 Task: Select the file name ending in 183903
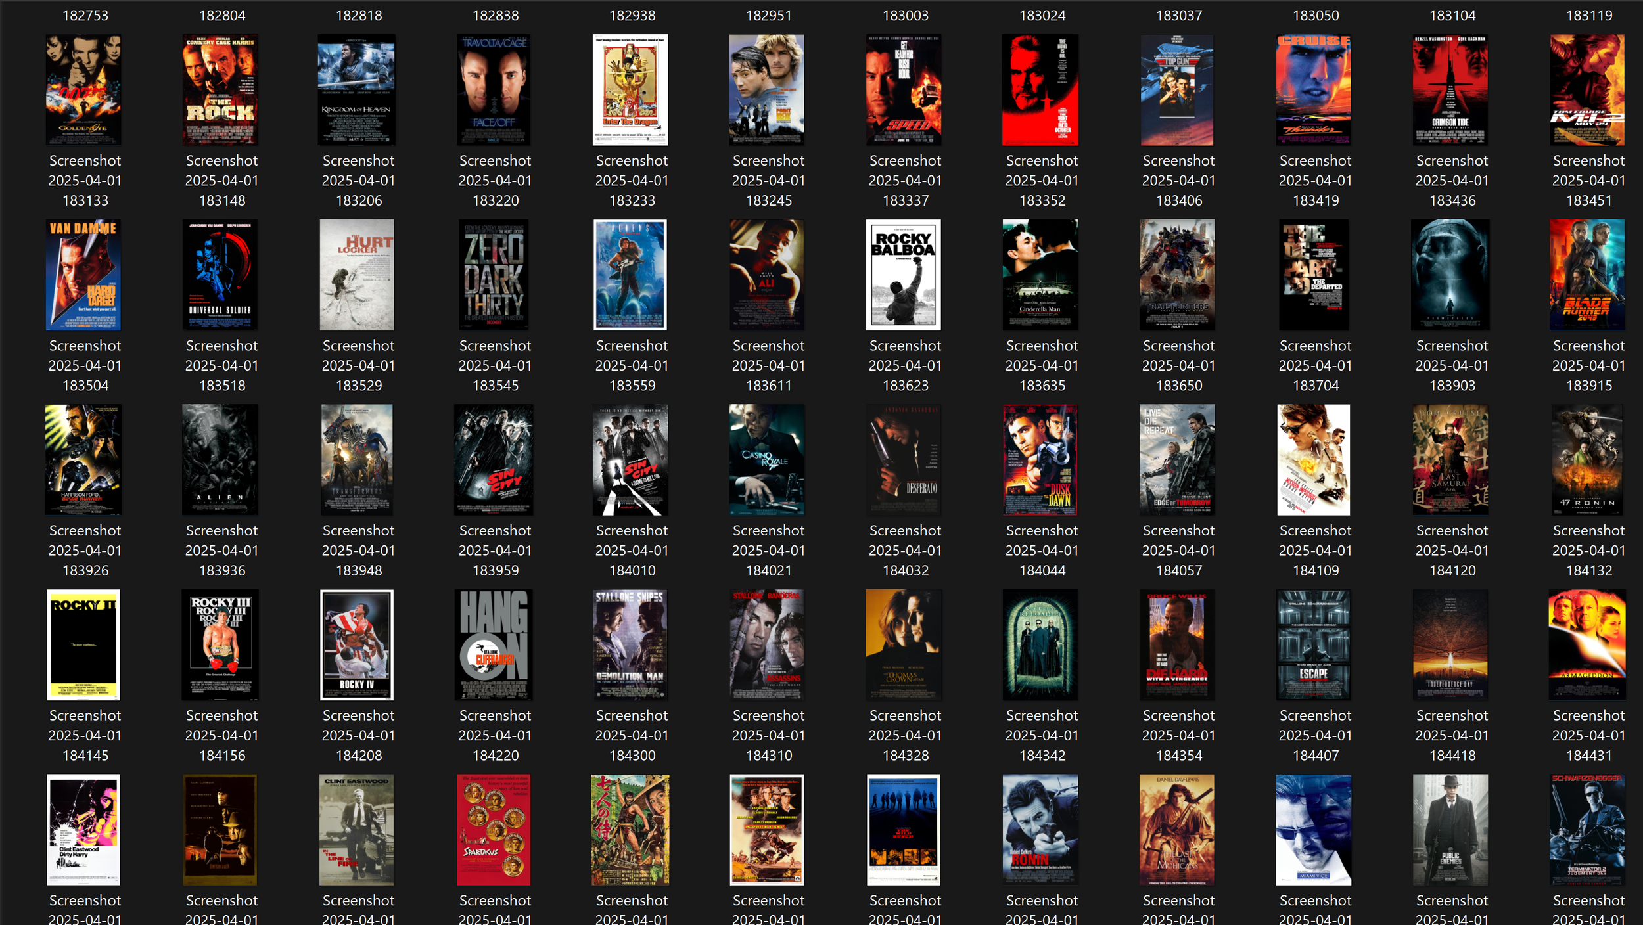1452,365
